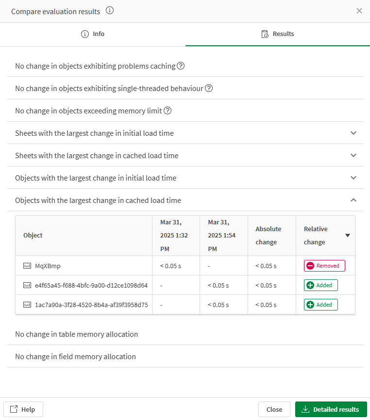This screenshot has width=370, height=420.
Task: Click the Detailed results button
Action: coord(331,409)
